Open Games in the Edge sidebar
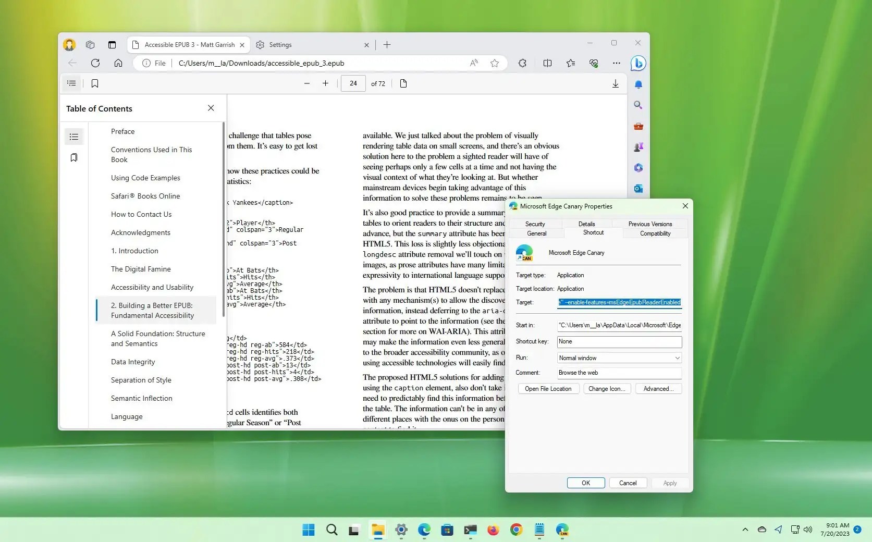872x542 pixels. (638, 147)
